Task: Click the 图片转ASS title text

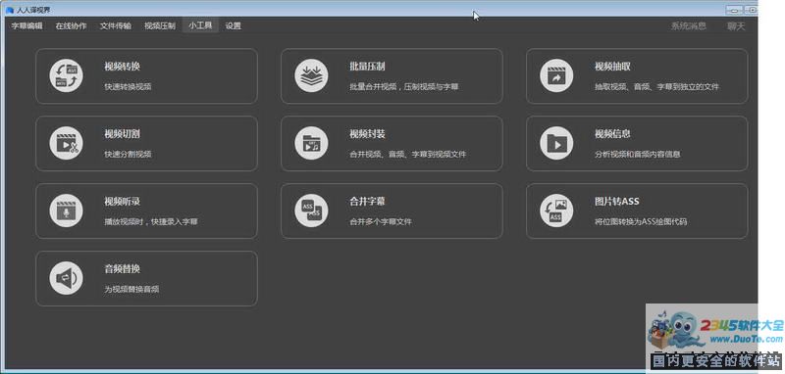Action: (616, 202)
